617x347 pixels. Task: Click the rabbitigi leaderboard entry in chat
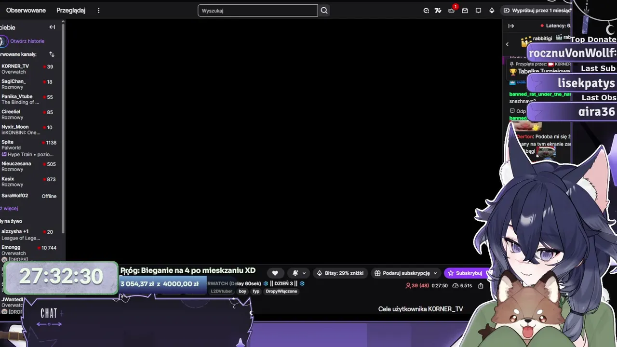[537, 39]
